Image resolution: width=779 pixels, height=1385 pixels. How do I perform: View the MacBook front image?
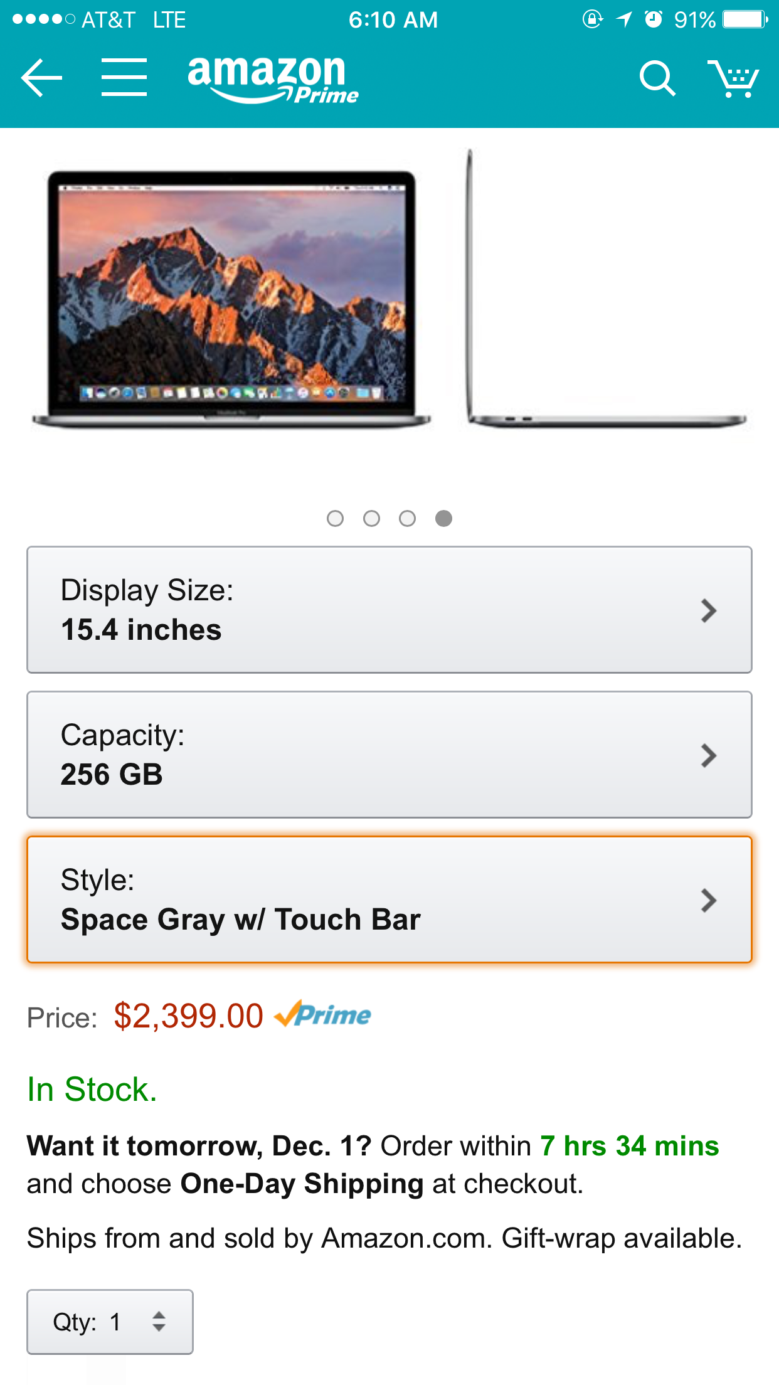point(231,299)
